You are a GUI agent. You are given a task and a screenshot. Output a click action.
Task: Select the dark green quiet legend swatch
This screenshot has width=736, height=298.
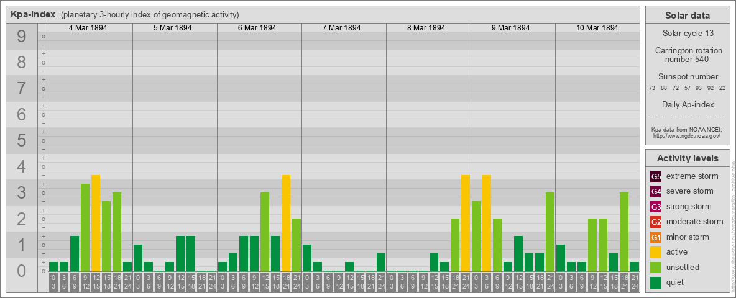[656, 282]
